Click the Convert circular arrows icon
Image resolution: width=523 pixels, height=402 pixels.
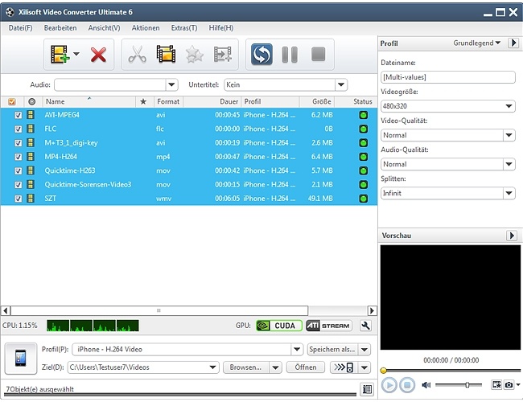pos(260,55)
